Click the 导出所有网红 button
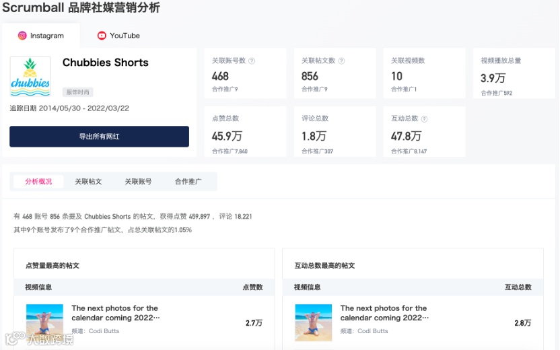This screenshot has width=560, height=350. click(100, 137)
